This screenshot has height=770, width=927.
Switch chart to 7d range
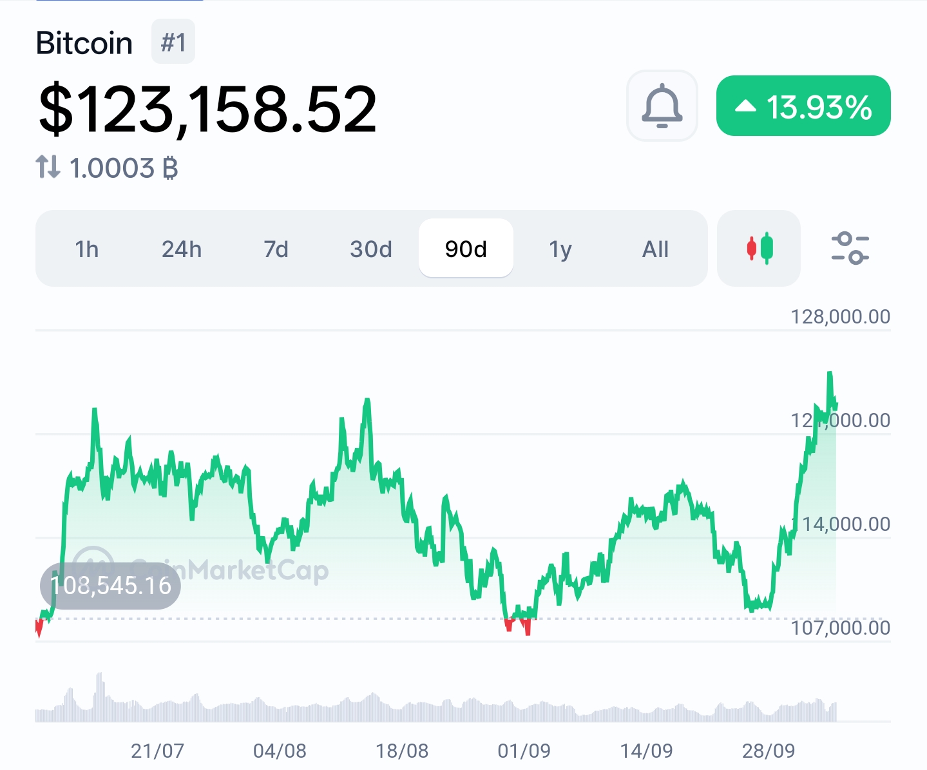point(276,249)
